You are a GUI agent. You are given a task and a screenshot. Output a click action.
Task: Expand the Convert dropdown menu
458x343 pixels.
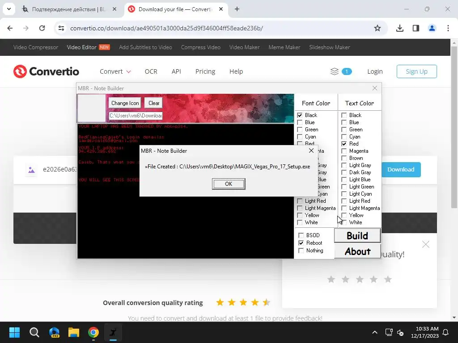(x=115, y=71)
